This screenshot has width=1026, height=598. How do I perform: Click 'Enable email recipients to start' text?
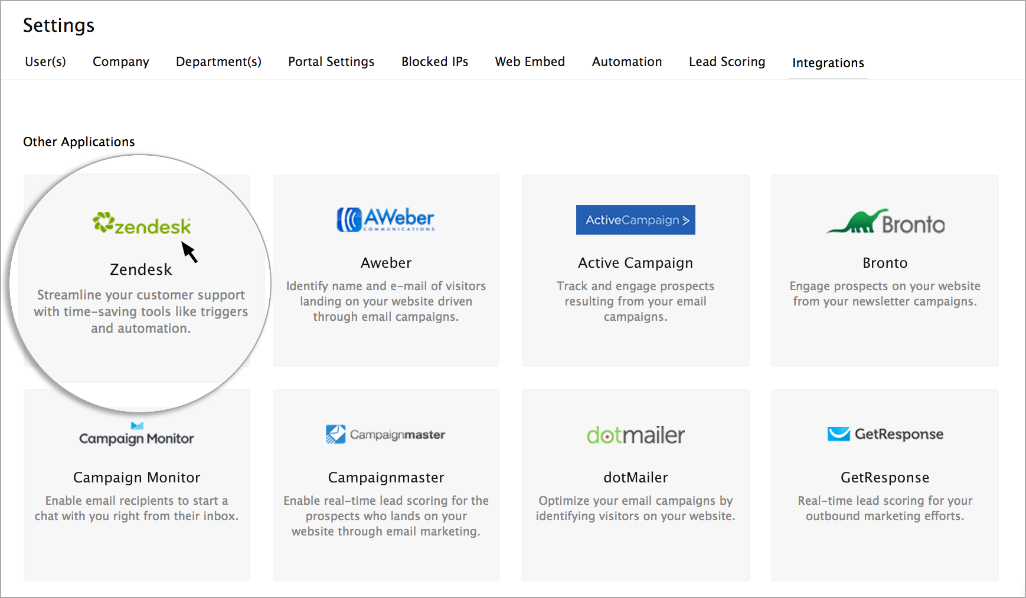click(136, 508)
